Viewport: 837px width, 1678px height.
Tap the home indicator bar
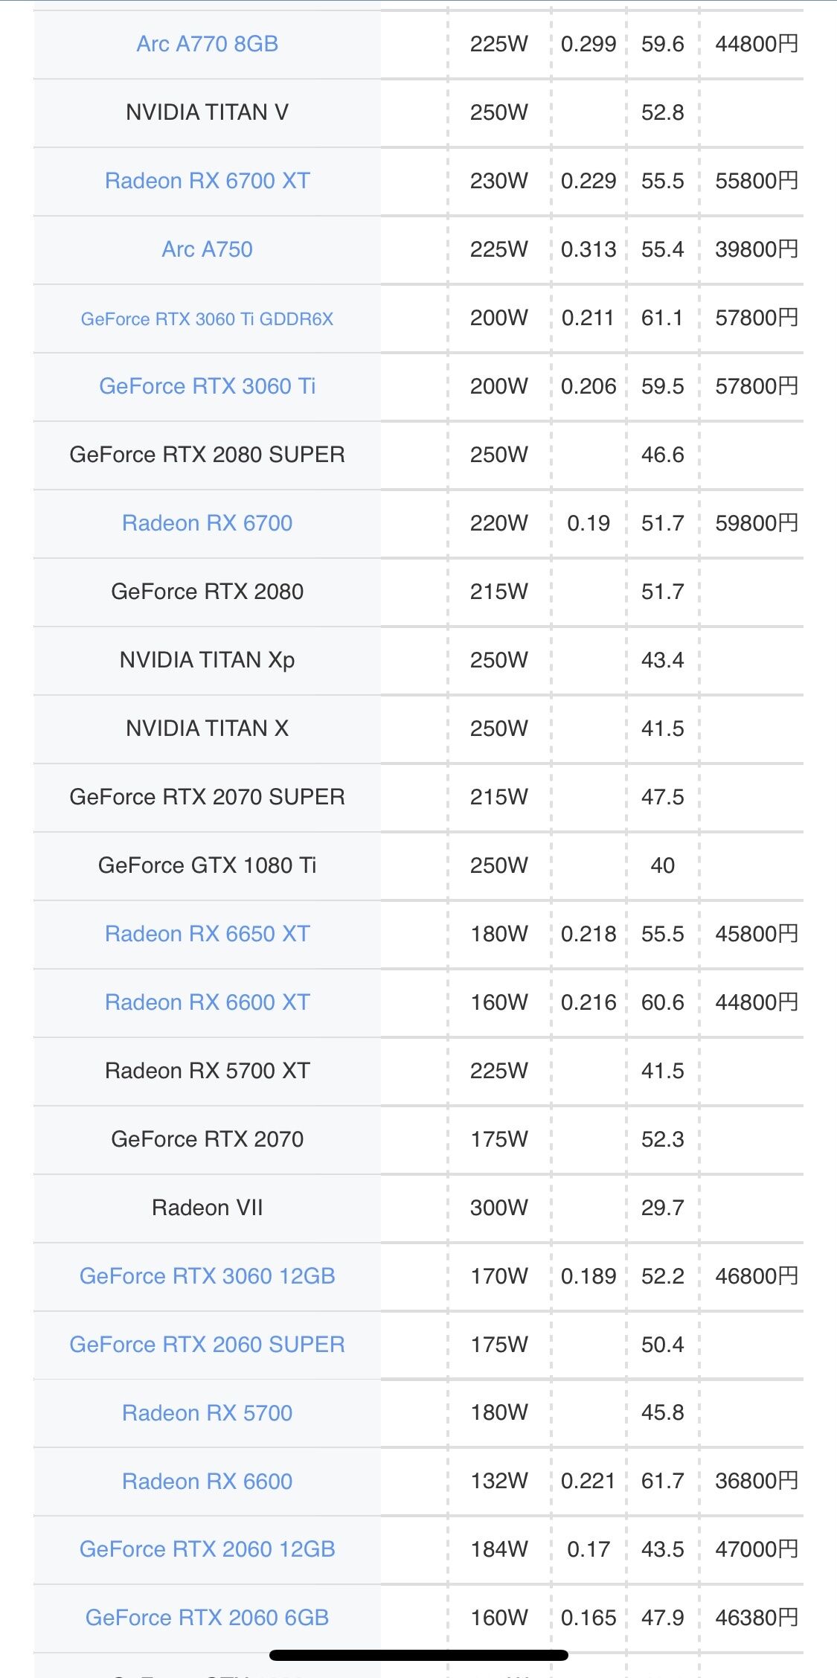coord(419,1655)
